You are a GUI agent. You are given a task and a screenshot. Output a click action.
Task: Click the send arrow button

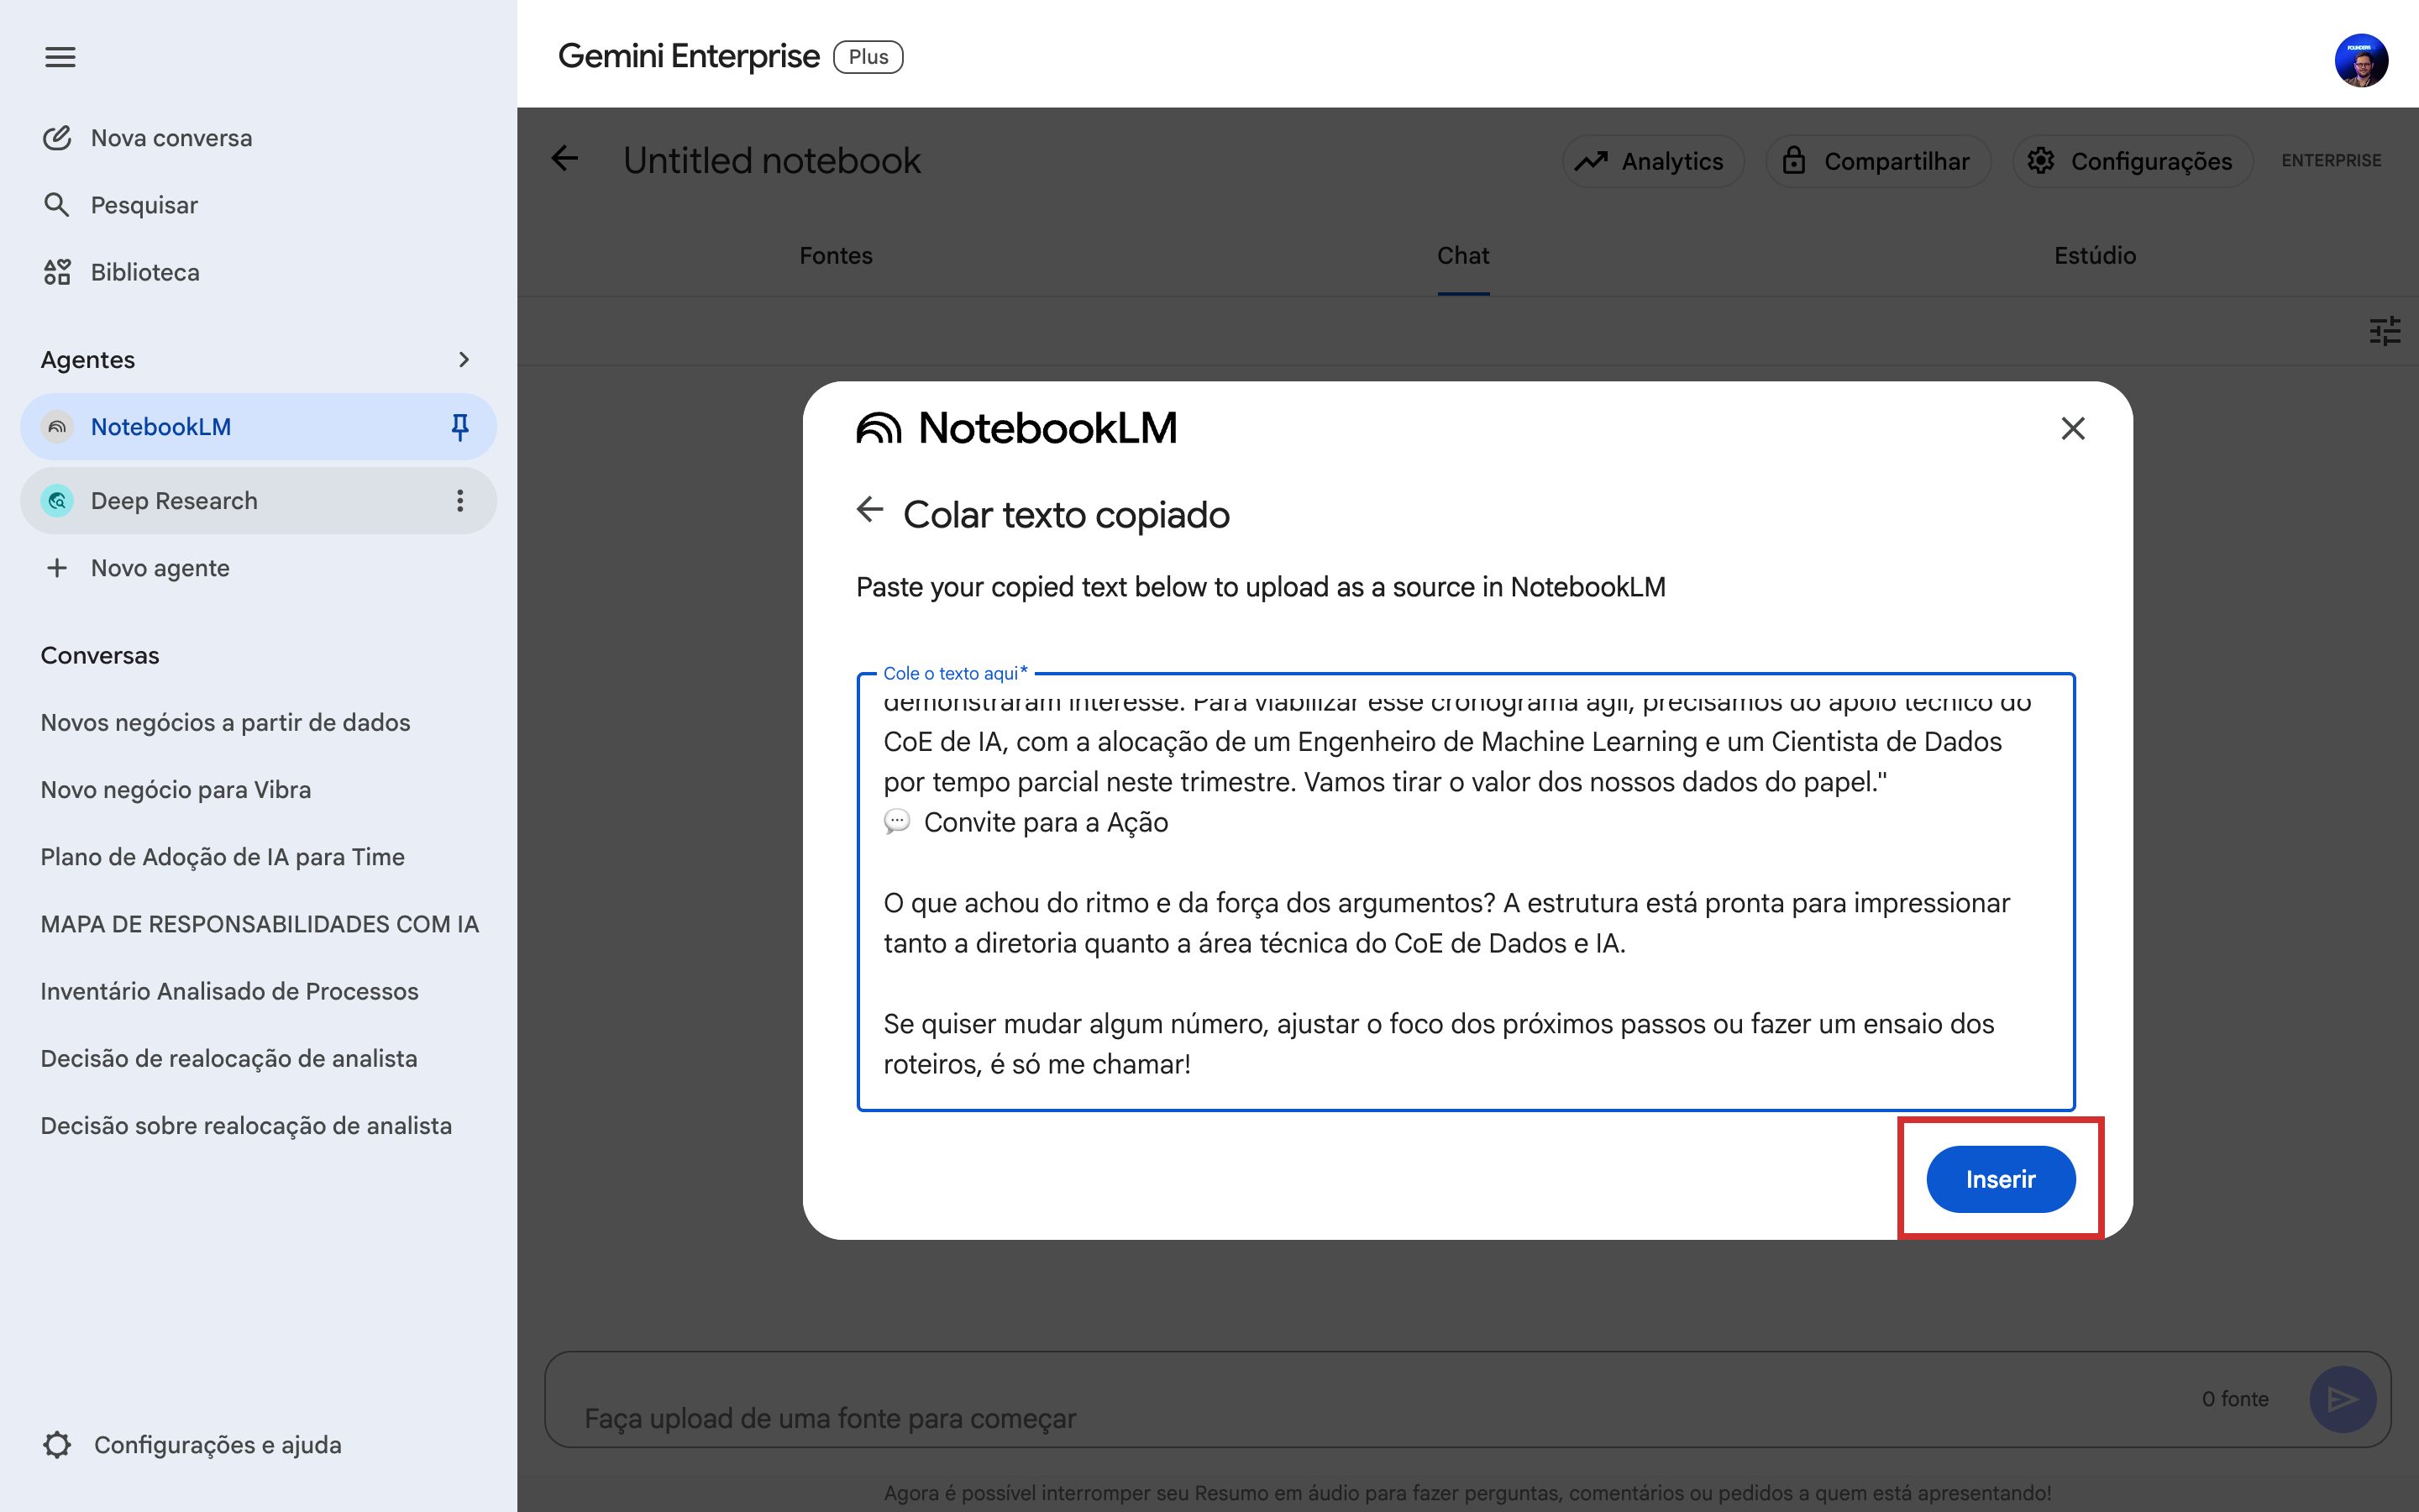[2342, 1399]
